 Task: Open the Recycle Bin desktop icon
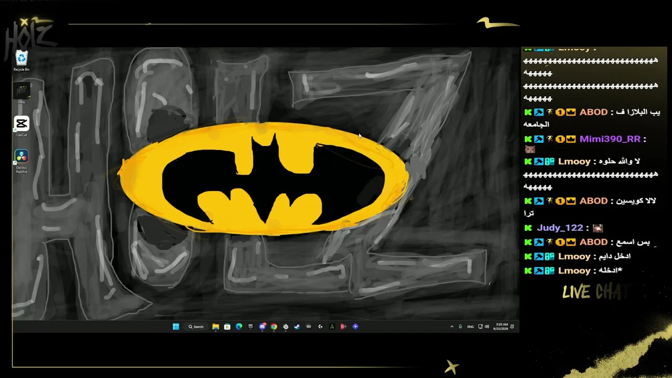click(22, 60)
